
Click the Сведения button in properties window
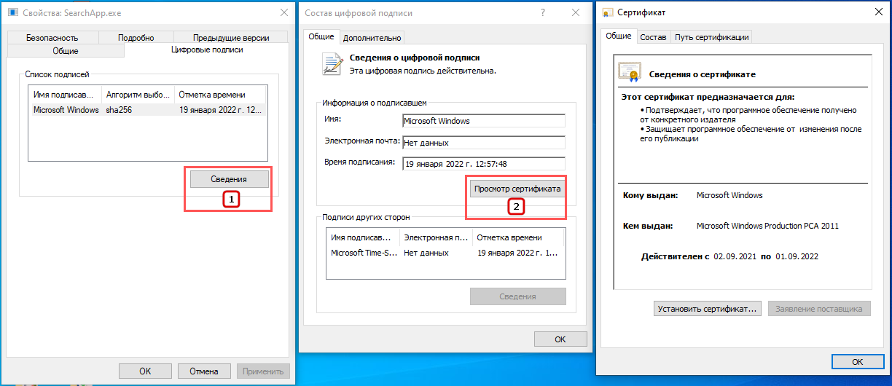(x=229, y=178)
